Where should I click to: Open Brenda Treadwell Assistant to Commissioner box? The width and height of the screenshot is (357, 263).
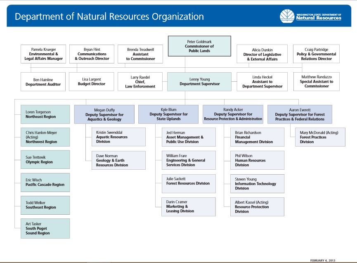point(140,54)
